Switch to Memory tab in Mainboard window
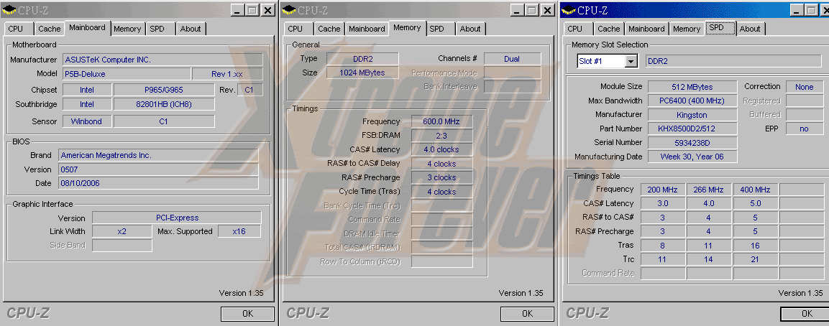The image size is (829, 326). pos(127,29)
